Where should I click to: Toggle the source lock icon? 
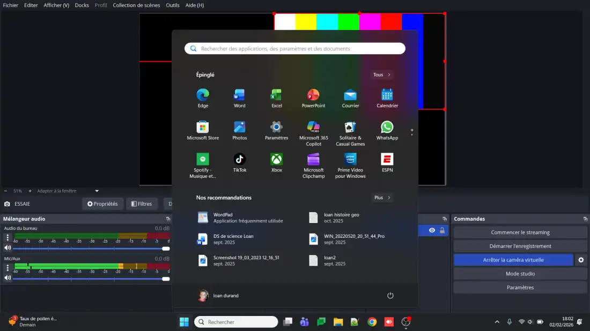(x=442, y=230)
